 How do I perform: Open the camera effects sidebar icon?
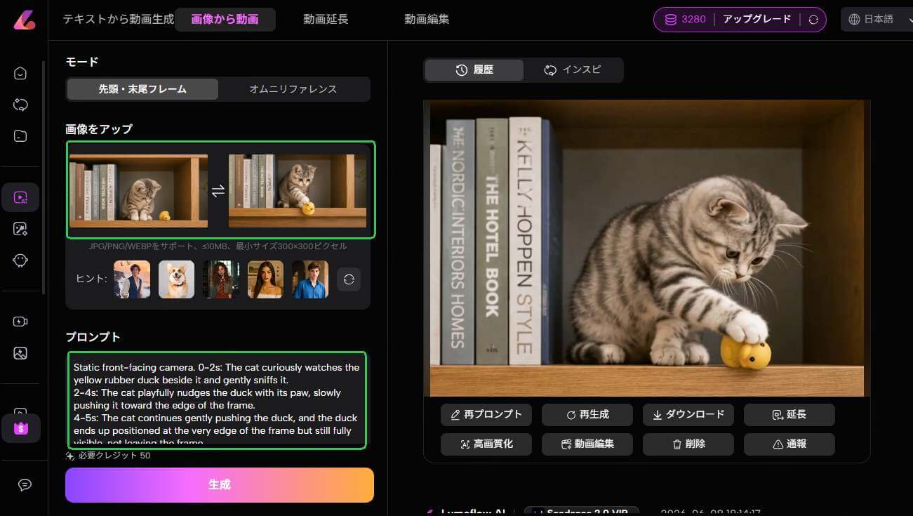[x=20, y=322]
